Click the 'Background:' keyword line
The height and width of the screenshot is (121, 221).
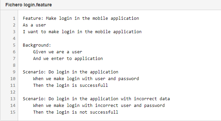37,45
